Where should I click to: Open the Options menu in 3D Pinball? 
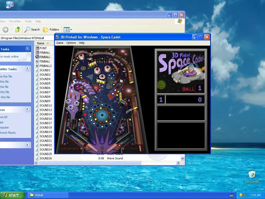tap(71, 43)
